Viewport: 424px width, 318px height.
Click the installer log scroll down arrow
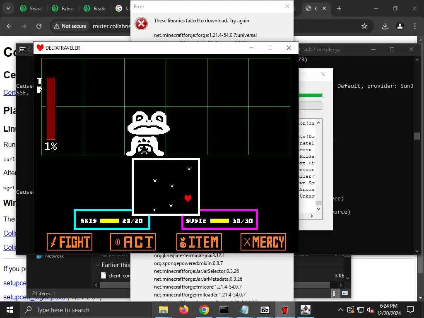(318, 209)
